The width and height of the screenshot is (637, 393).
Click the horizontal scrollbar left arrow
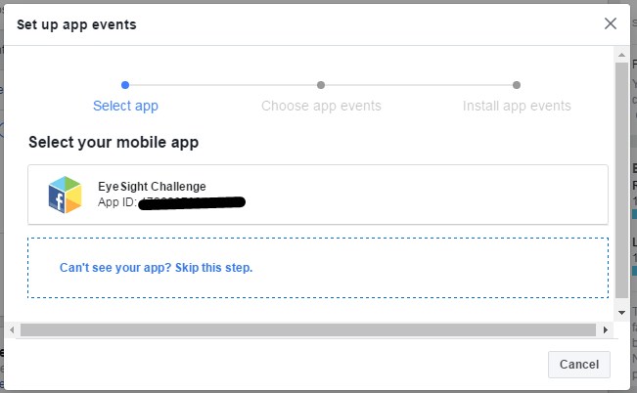click(12, 329)
